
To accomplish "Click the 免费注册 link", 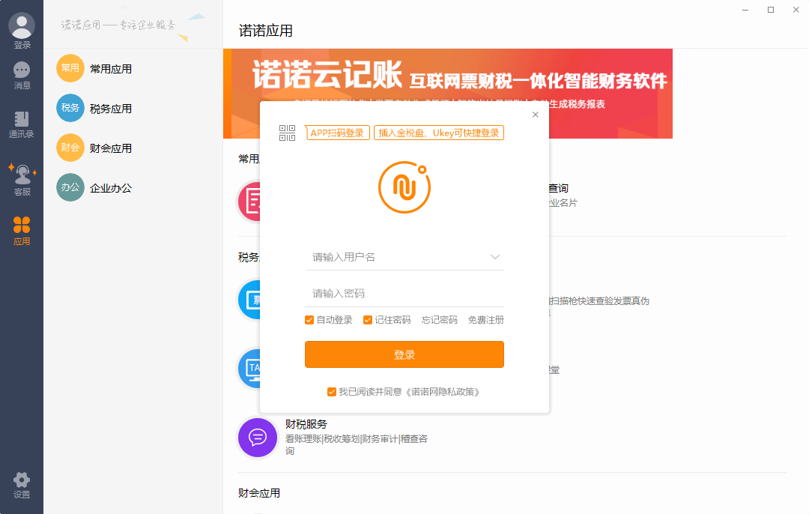I will click(486, 320).
